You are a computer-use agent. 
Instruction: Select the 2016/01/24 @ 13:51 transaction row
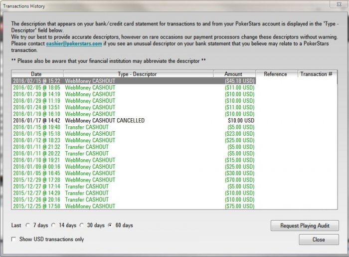click(133, 107)
